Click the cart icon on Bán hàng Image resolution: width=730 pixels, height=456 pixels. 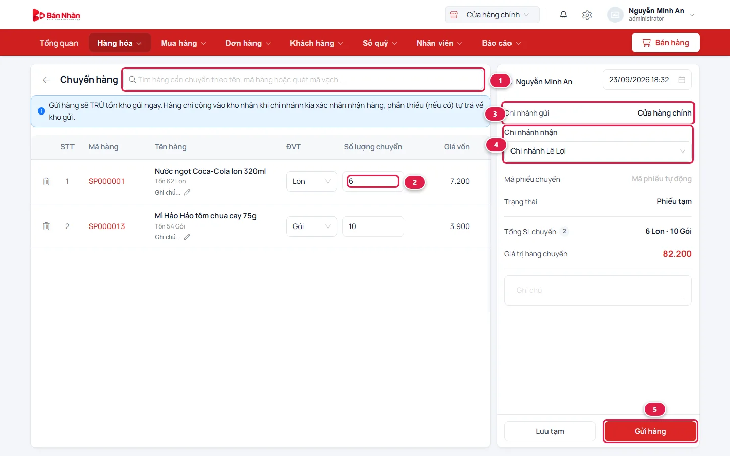[x=646, y=43]
